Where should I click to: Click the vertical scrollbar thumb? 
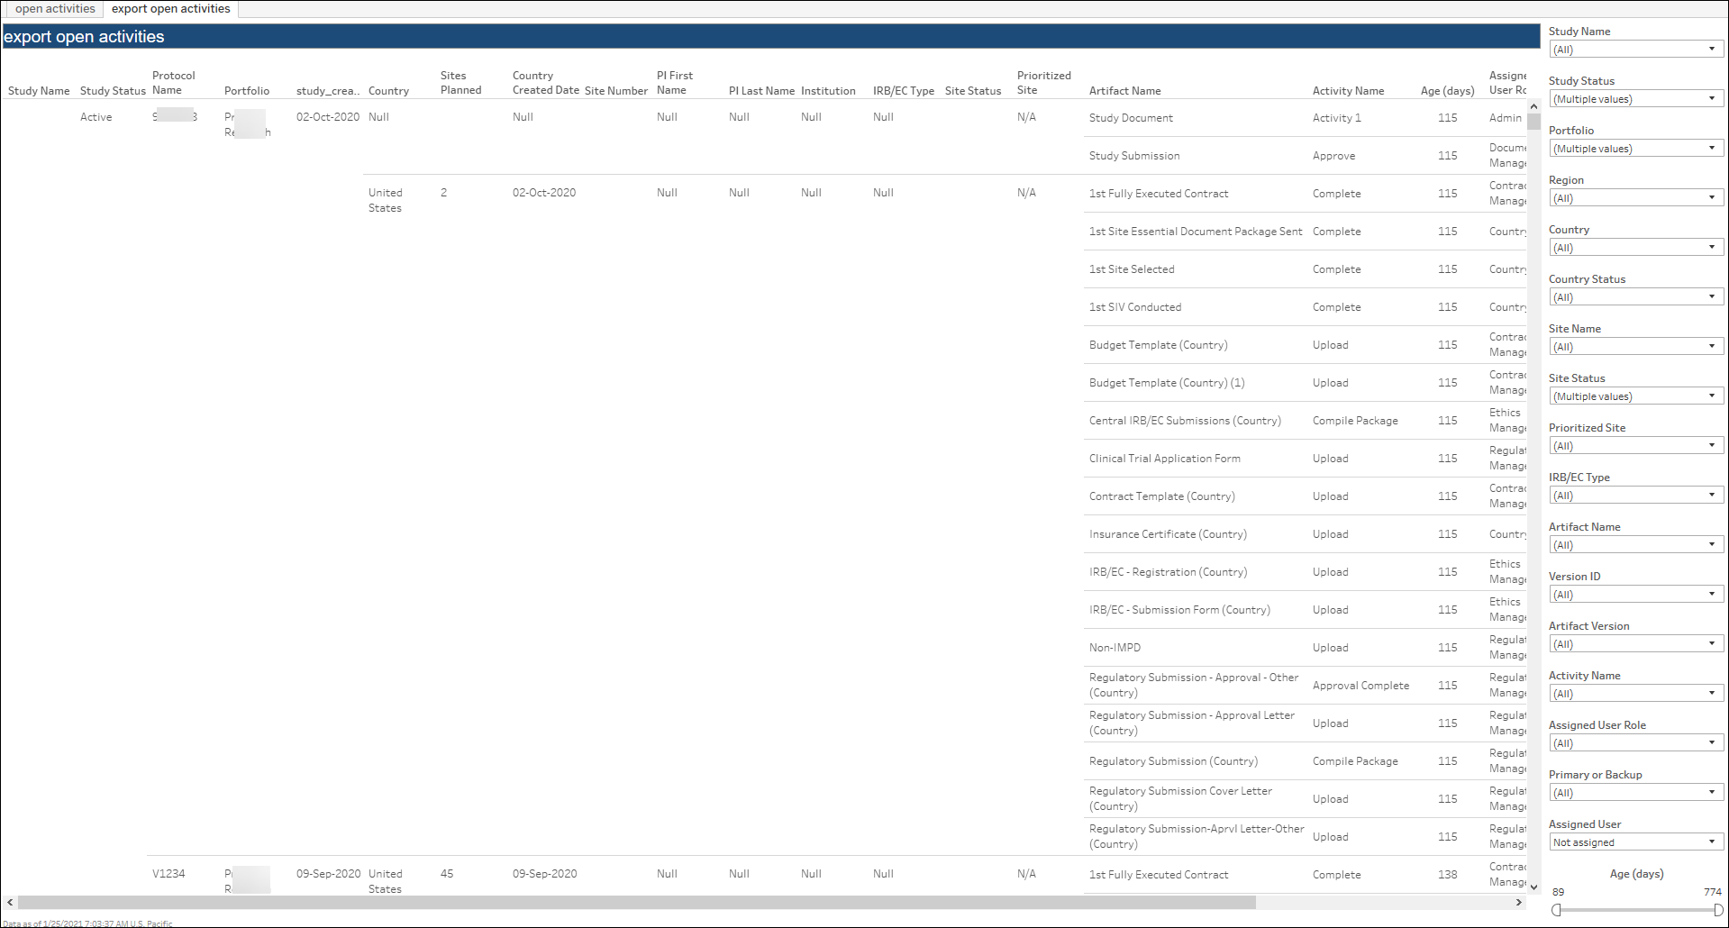pyautogui.click(x=1533, y=122)
